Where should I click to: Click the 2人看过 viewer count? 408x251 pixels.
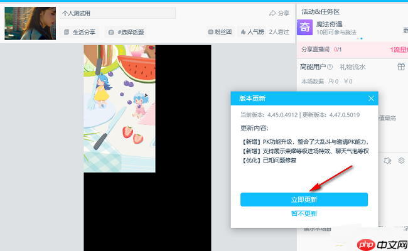[x=279, y=32]
